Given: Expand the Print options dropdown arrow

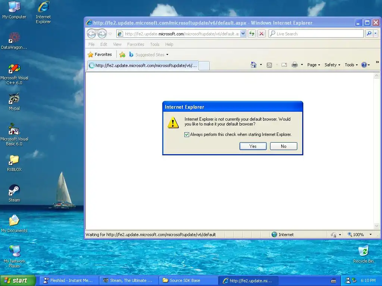Looking at the screenshot, I should 302,65.
